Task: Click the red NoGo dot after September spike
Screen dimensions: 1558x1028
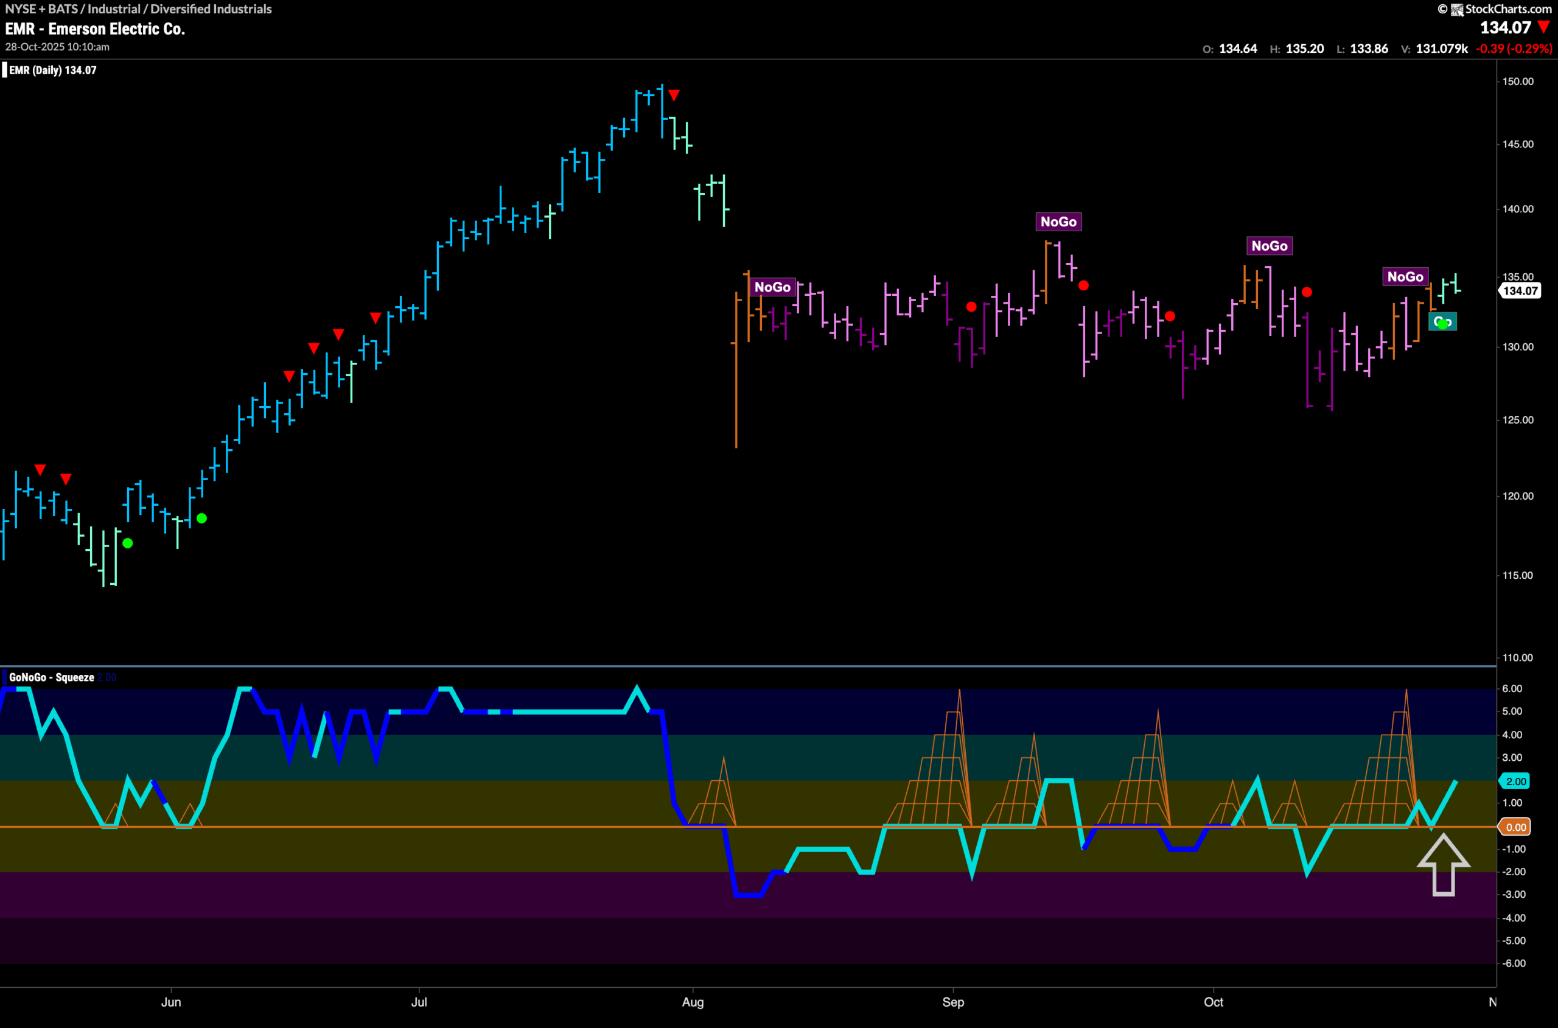Action: pyautogui.click(x=1084, y=285)
